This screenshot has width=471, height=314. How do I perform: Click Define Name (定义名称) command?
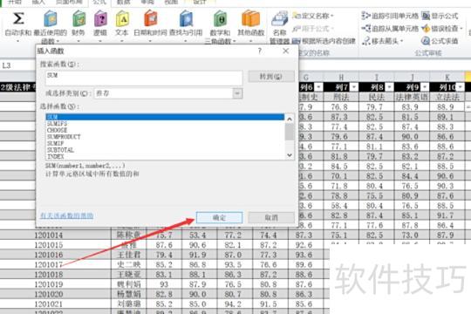(x=313, y=16)
